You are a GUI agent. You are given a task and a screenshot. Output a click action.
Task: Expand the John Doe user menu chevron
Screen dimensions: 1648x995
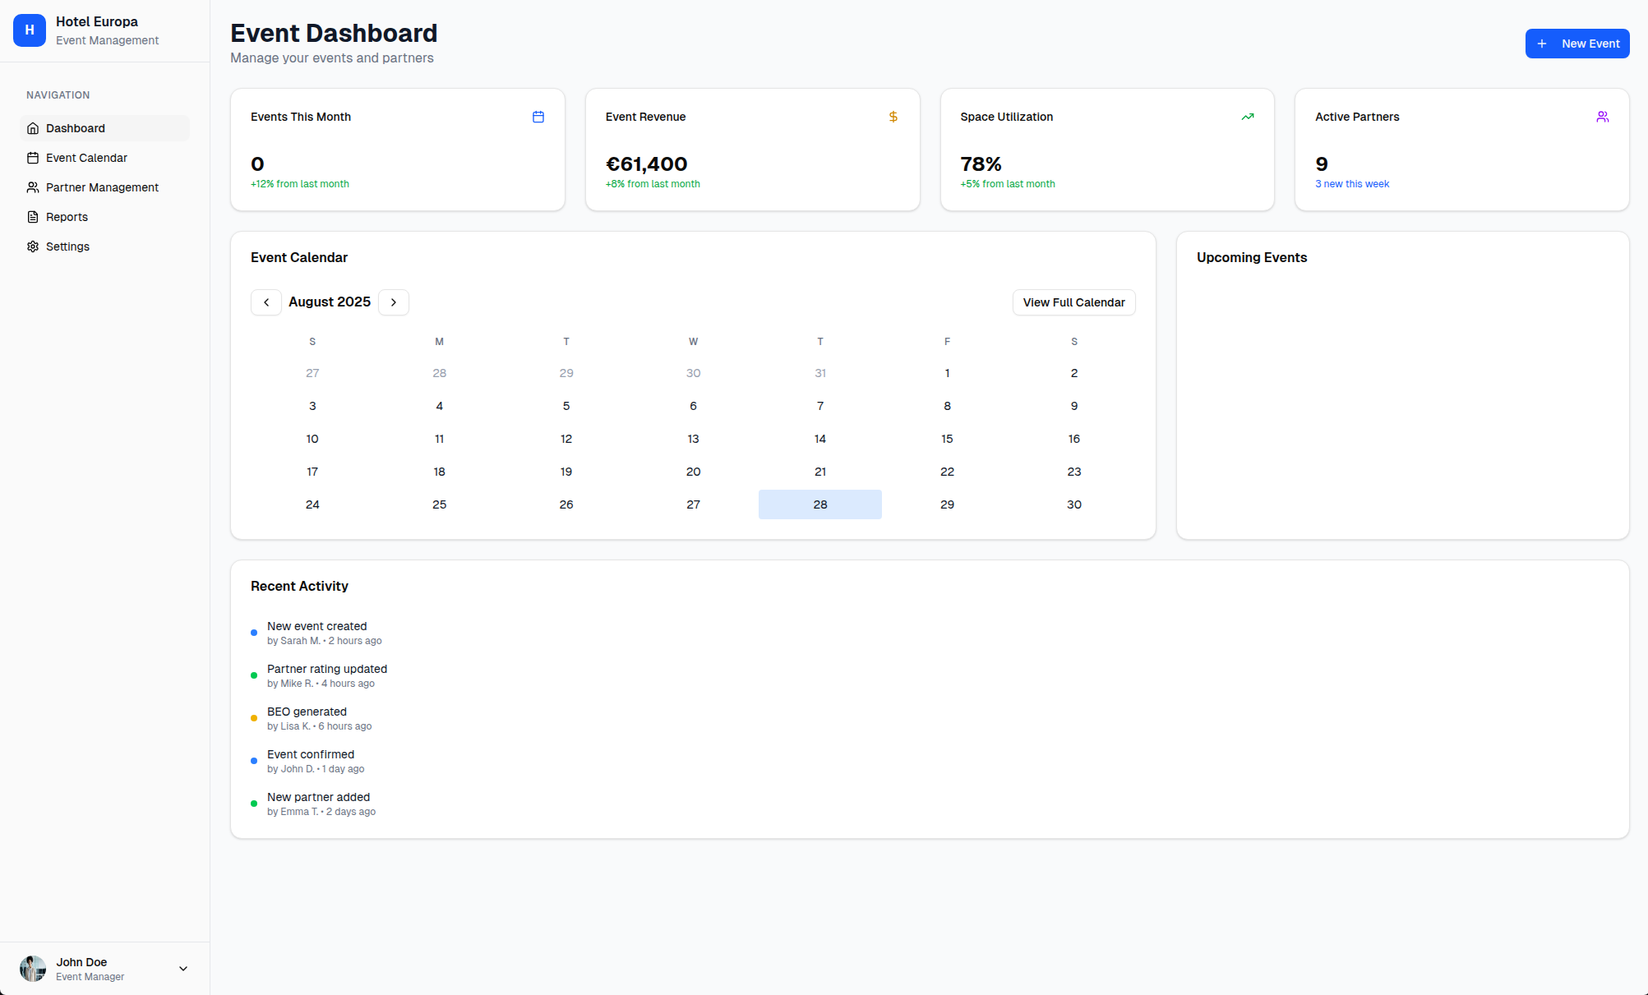pos(183,969)
